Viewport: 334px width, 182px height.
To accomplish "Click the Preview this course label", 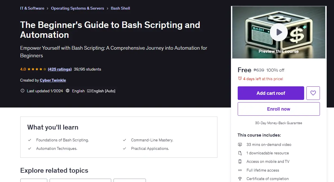I will (x=279, y=51).
